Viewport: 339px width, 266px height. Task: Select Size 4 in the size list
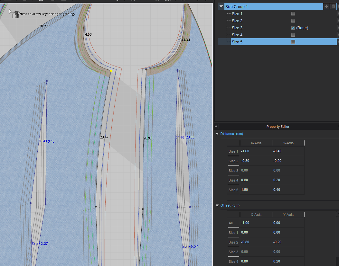pyautogui.click(x=237, y=35)
